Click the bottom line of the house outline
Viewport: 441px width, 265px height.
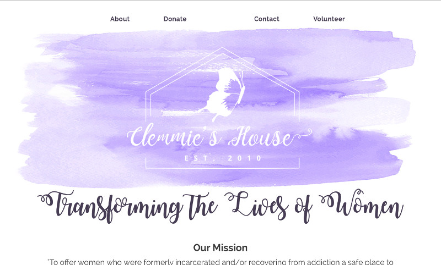(222, 168)
